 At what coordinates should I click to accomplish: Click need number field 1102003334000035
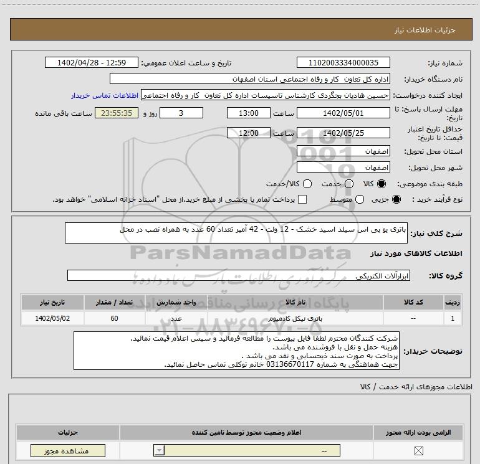[343, 62]
